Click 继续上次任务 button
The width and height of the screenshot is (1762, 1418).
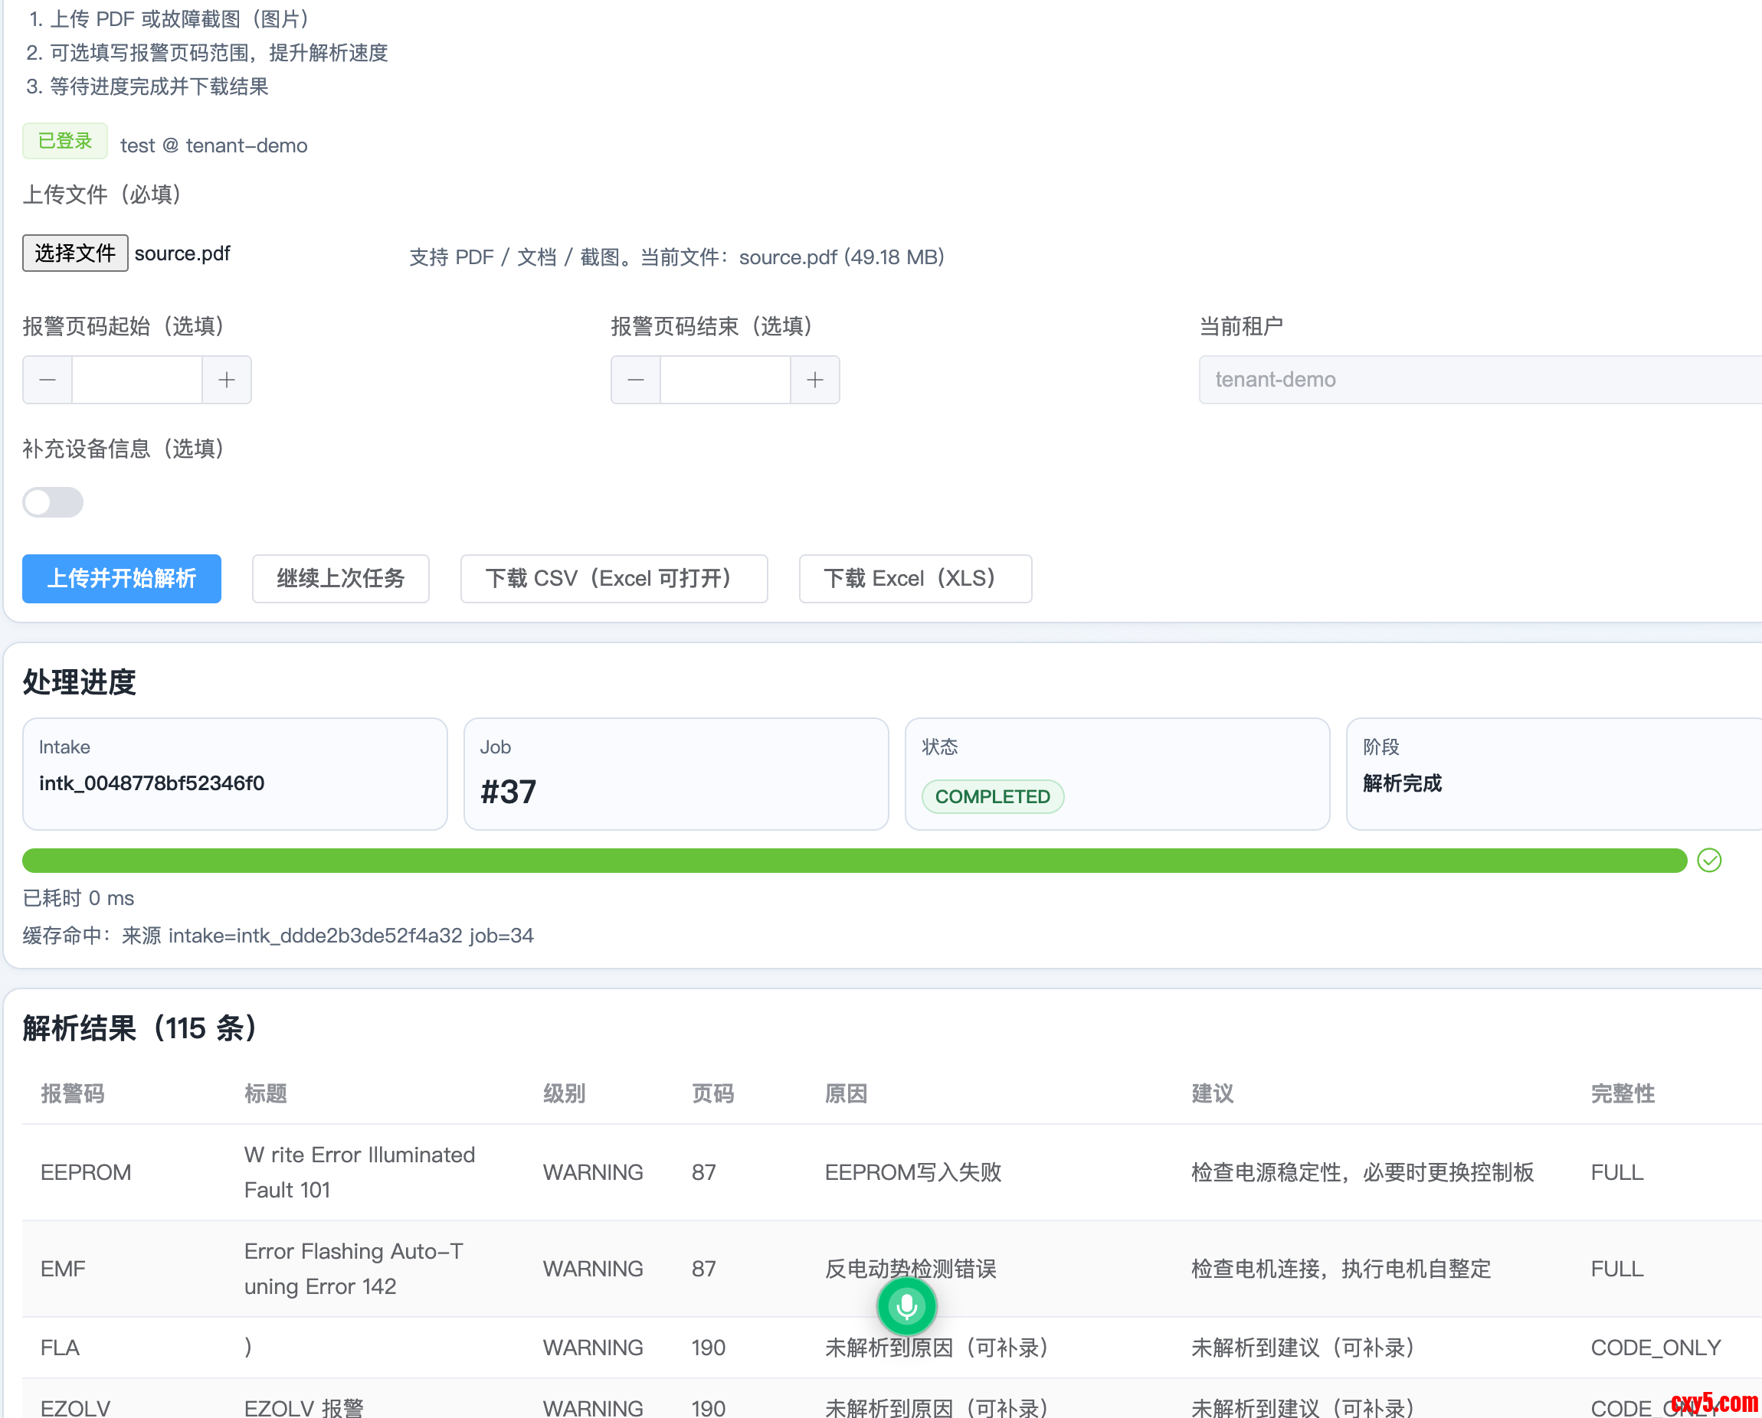340,578
